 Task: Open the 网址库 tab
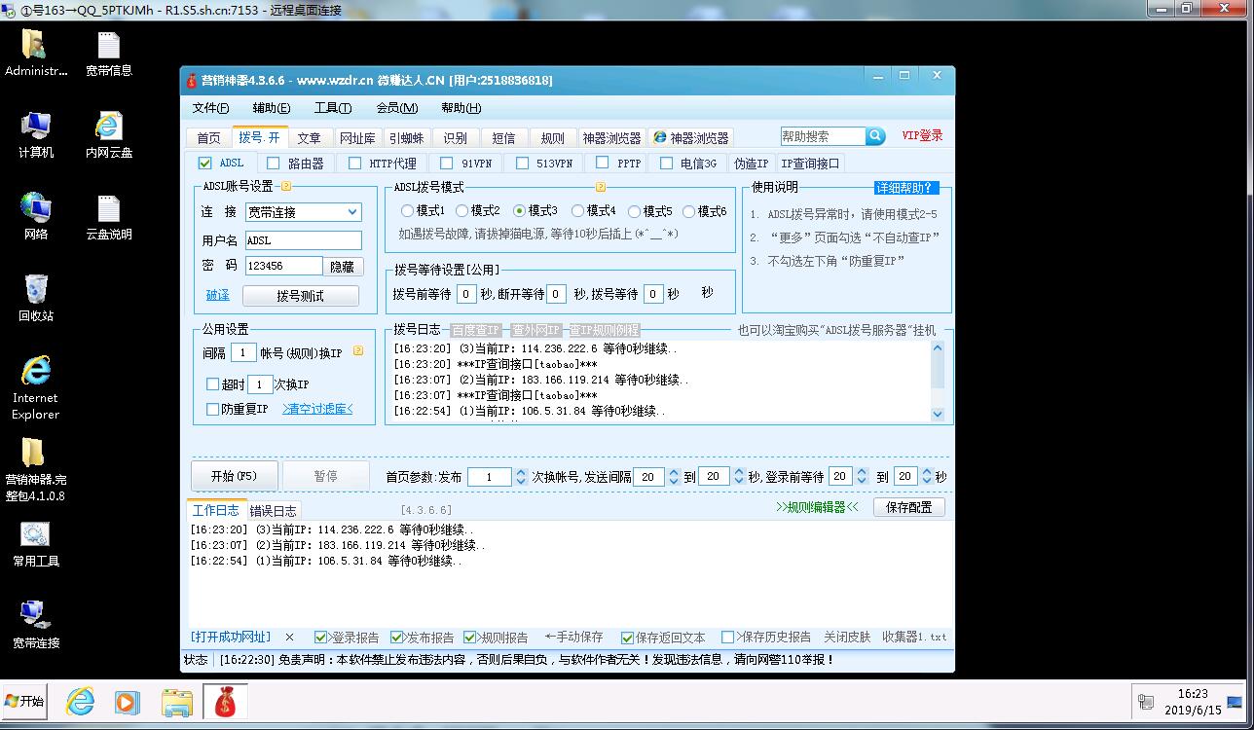click(357, 138)
